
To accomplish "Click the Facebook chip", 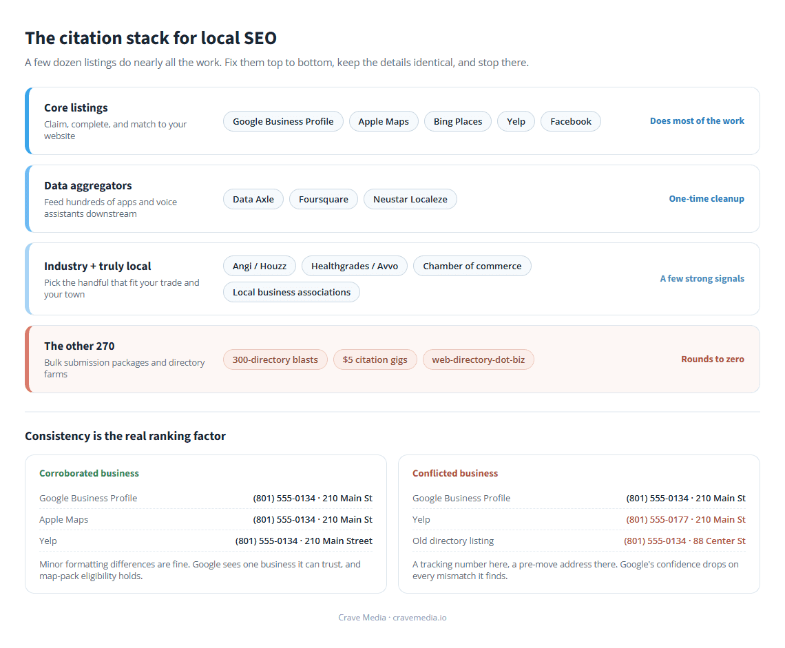I will (x=571, y=121).
